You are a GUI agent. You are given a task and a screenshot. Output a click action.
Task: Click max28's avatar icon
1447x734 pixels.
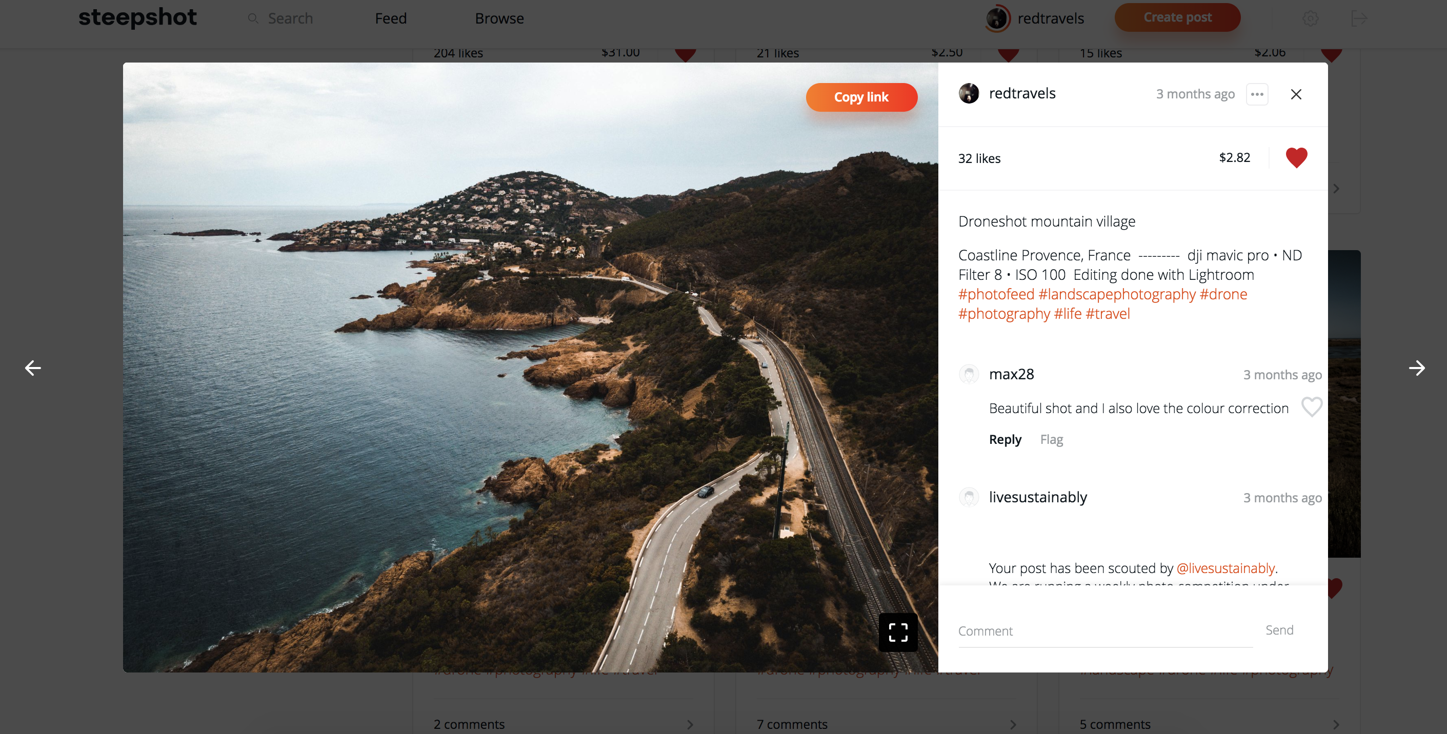[x=969, y=374]
